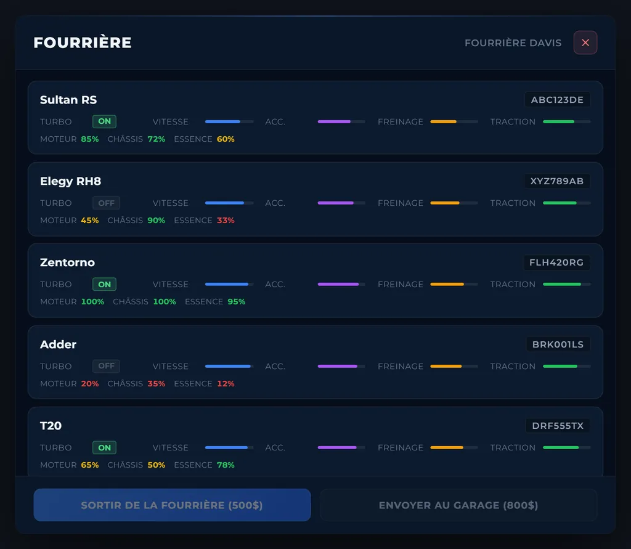
Task: Click the Fourrière Davis location label
Action: [x=513, y=43]
